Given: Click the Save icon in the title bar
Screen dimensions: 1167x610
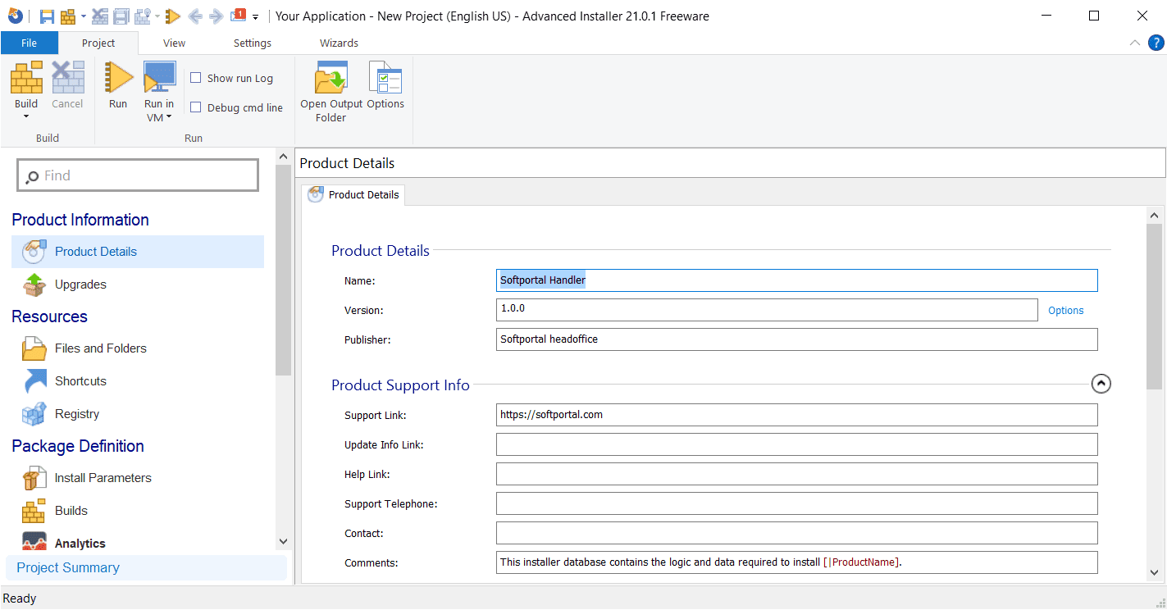Looking at the screenshot, I should pos(47,16).
